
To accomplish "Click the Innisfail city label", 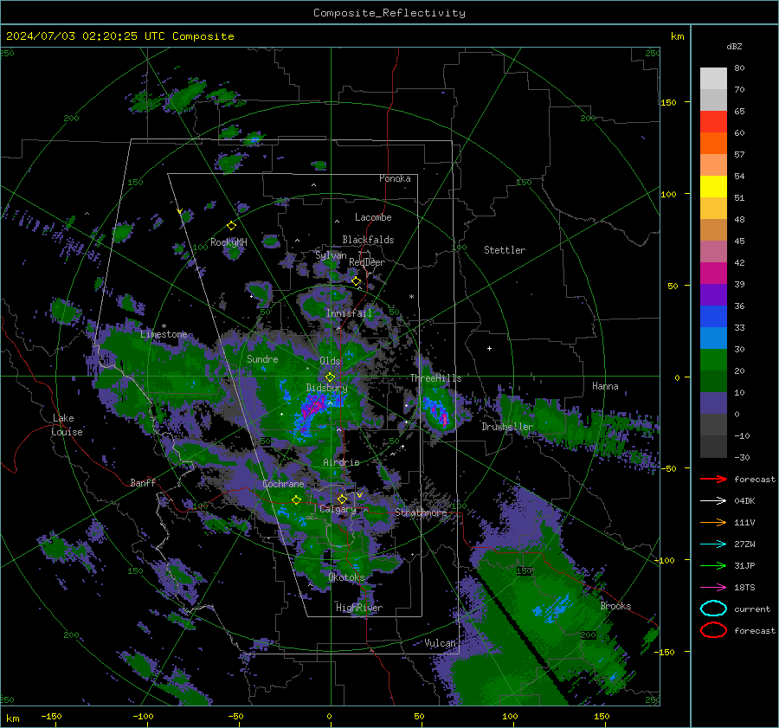I will coord(349,313).
